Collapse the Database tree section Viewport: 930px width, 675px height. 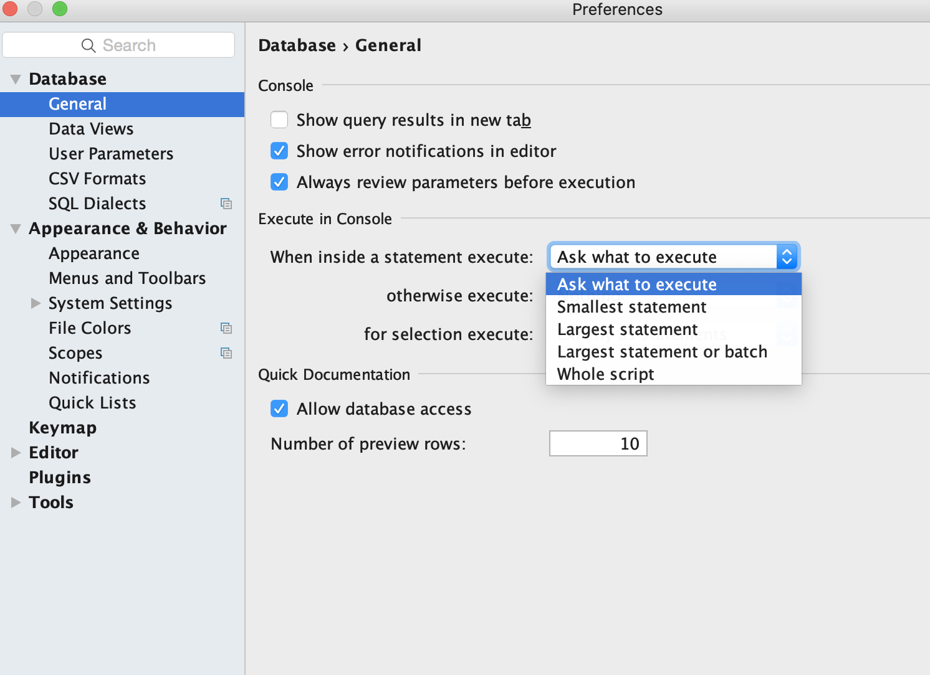[x=16, y=79]
